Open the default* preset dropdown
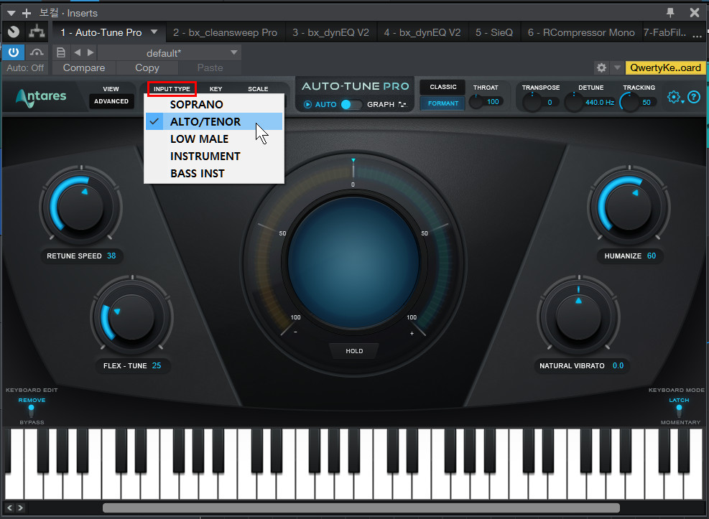Image resolution: width=709 pixels, height=519 pixels. pyautogui.click(x=169, y=53)
